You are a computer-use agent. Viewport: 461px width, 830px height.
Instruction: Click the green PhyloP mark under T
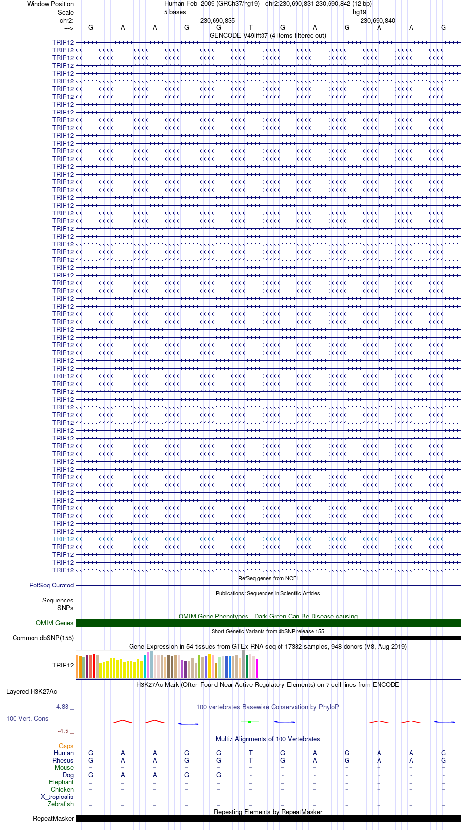(x=250, y=722)
